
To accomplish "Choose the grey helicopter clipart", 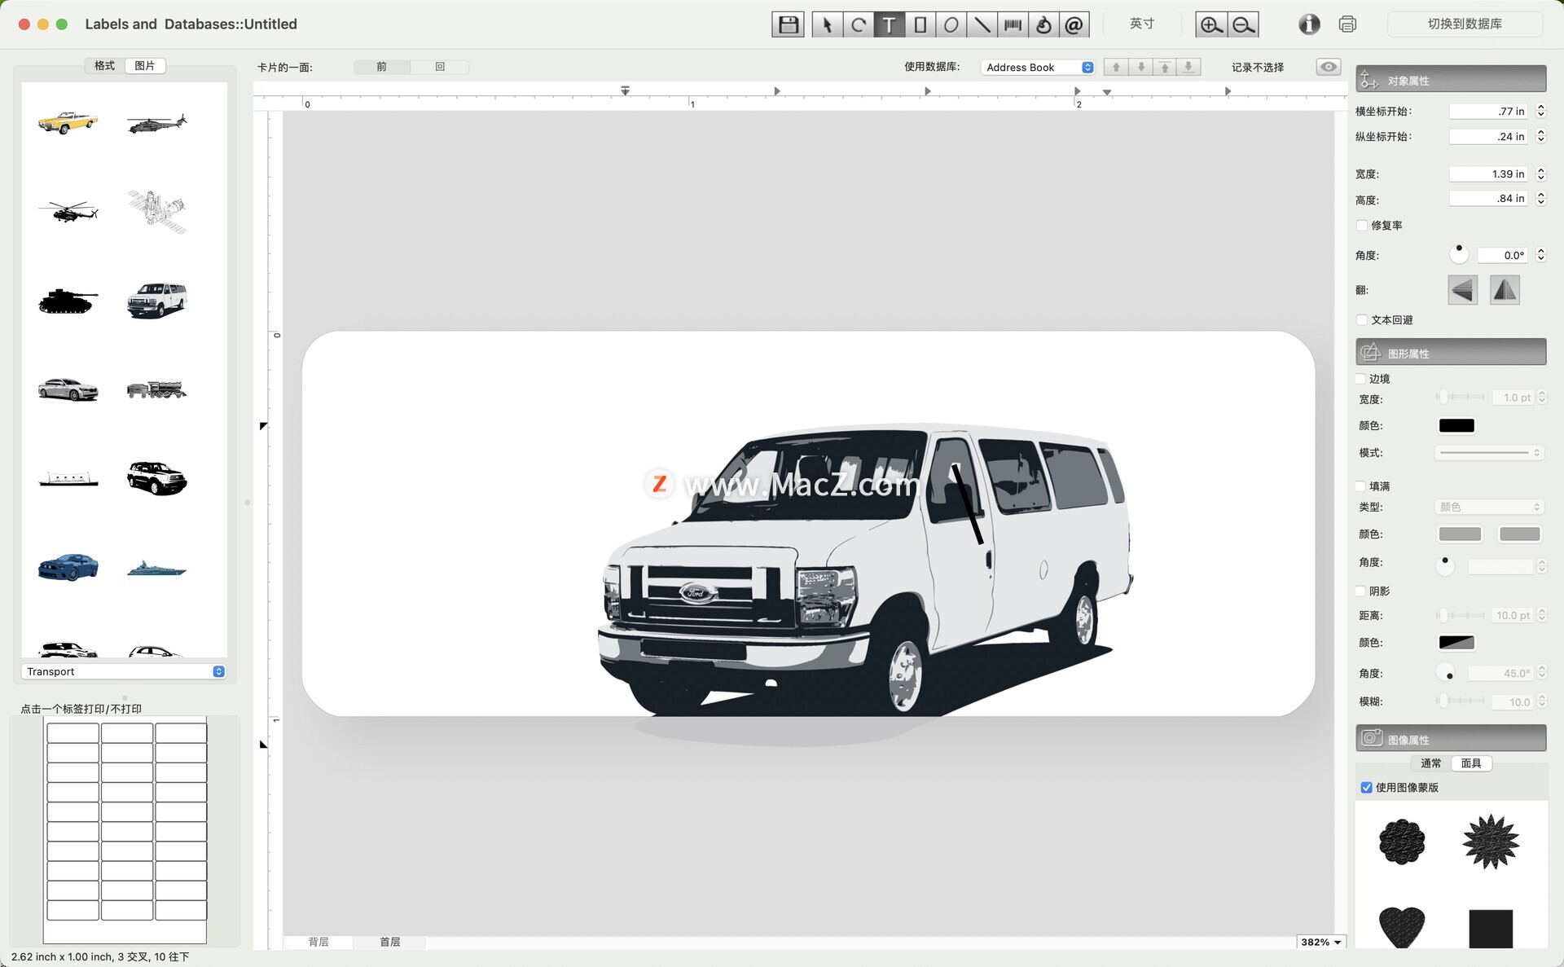I will point(156,123).
